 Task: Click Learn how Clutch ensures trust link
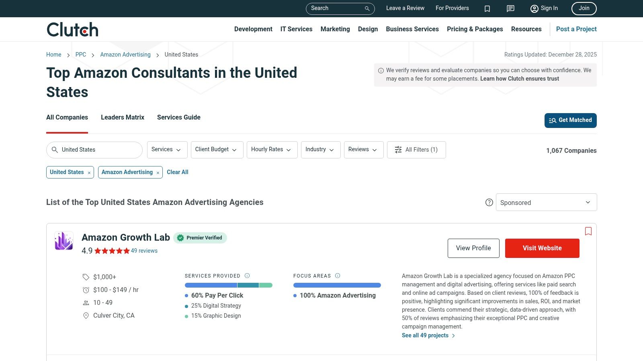(x=520, y=79)
